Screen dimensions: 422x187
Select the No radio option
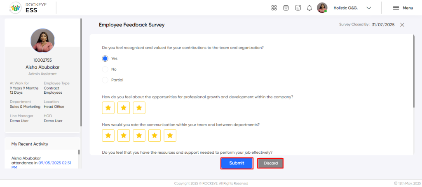[105, 69]
